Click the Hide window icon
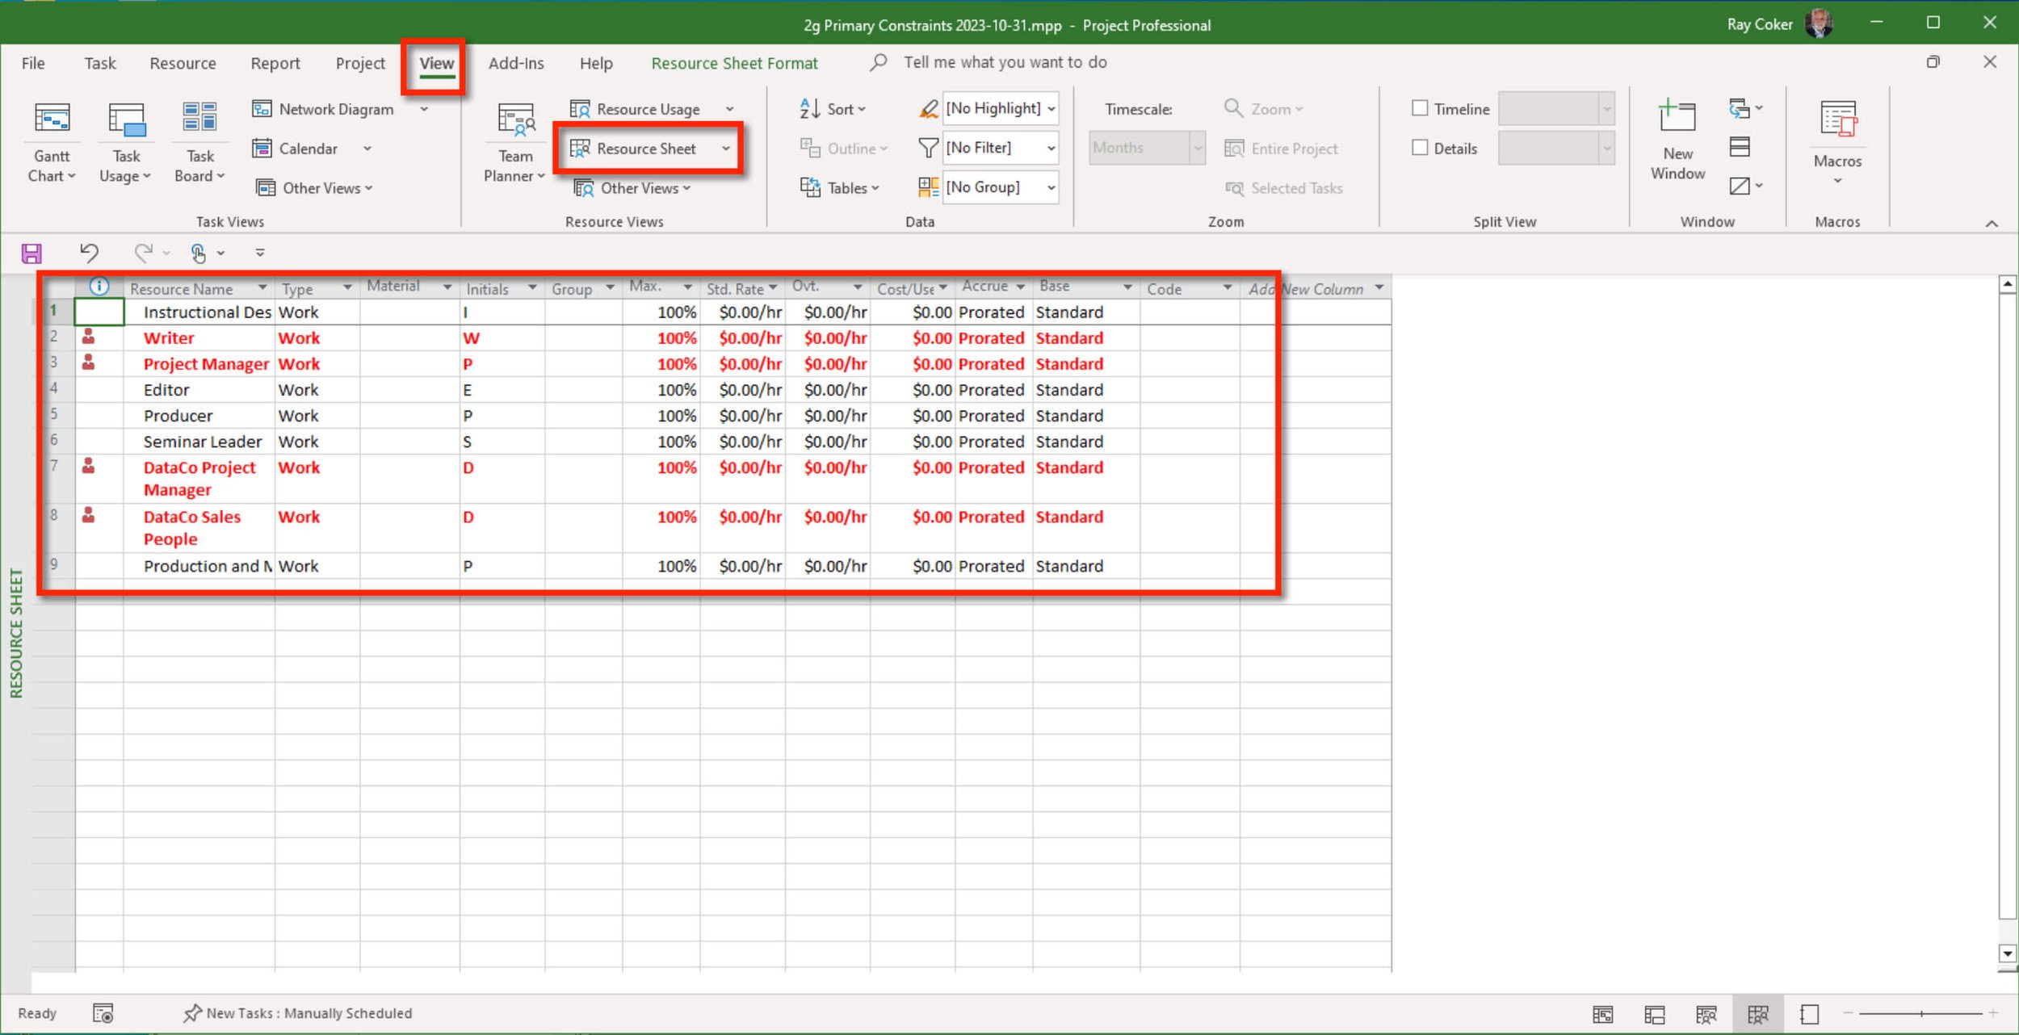The height and width of the screenshot is (1035, 2019). coord(1740,186)
